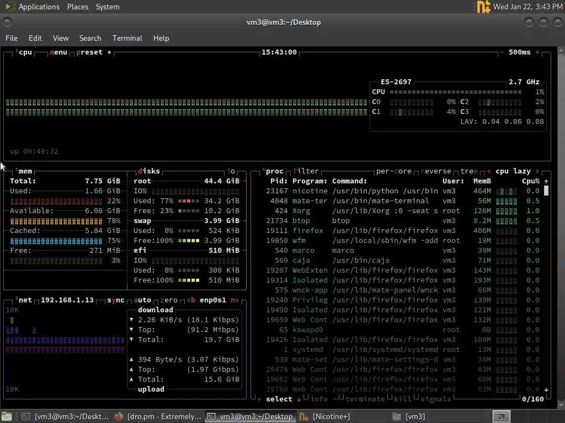The image size is (565, 423).
Task: Toggle the net box label
Action: click(x=24, y=300)
